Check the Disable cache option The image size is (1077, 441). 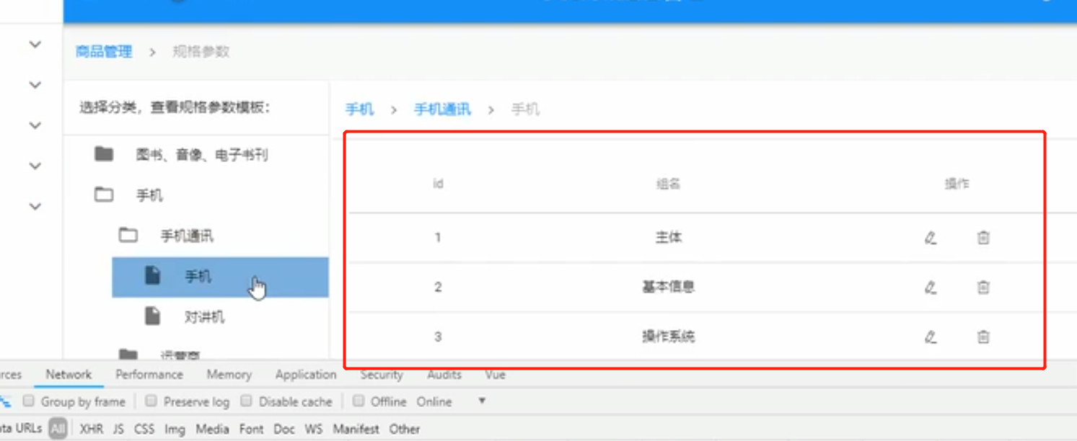246,401
